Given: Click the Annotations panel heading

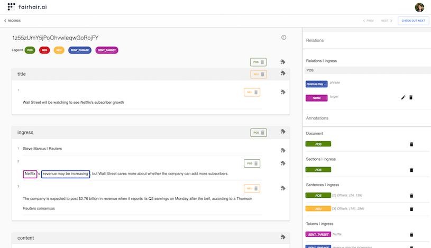Looking at the screenshot, I should click(317, 118).
